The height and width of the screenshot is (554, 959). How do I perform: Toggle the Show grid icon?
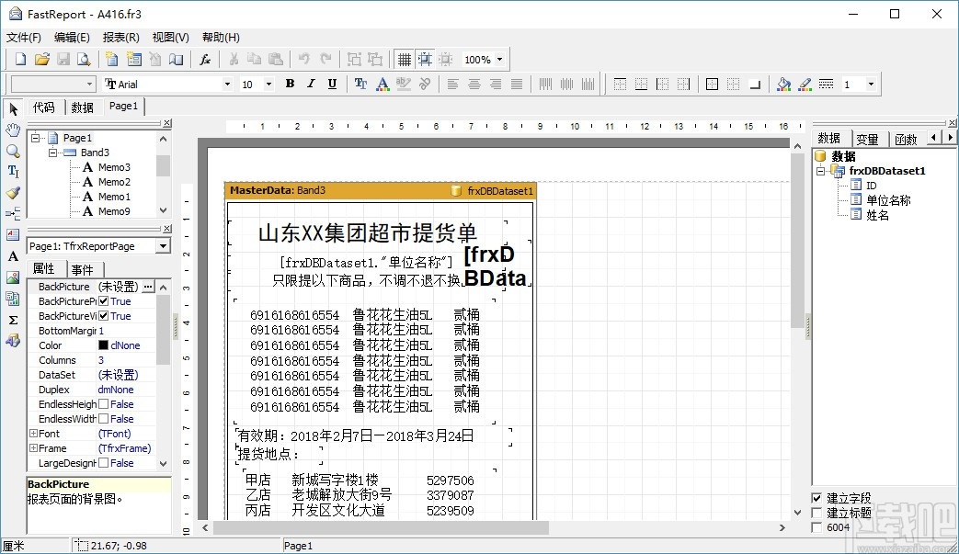[x=404, y=60]
